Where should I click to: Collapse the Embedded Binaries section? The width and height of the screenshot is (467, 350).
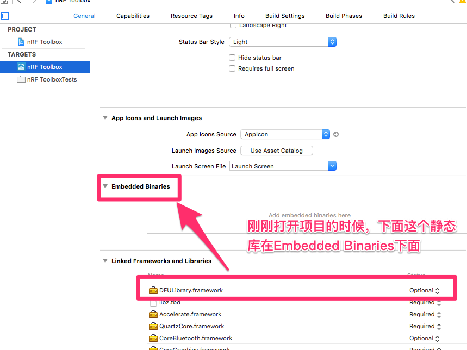[105, 186]
